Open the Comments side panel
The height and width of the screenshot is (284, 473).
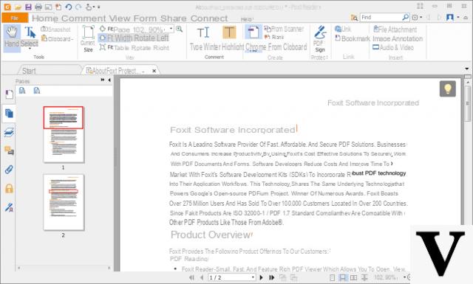[9, 150]
